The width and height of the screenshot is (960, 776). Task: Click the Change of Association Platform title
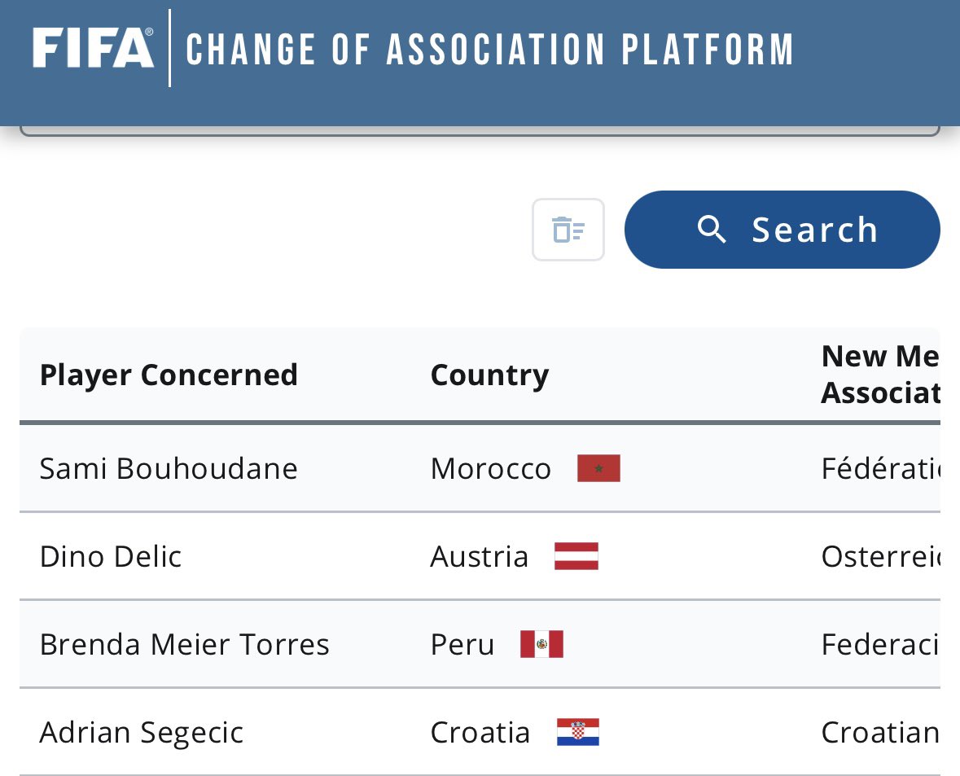click(489, 49)
